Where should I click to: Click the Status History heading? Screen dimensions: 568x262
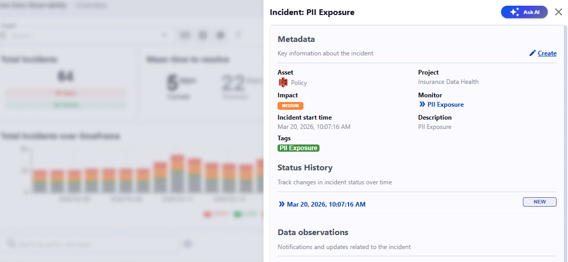(x=305, y=168)
